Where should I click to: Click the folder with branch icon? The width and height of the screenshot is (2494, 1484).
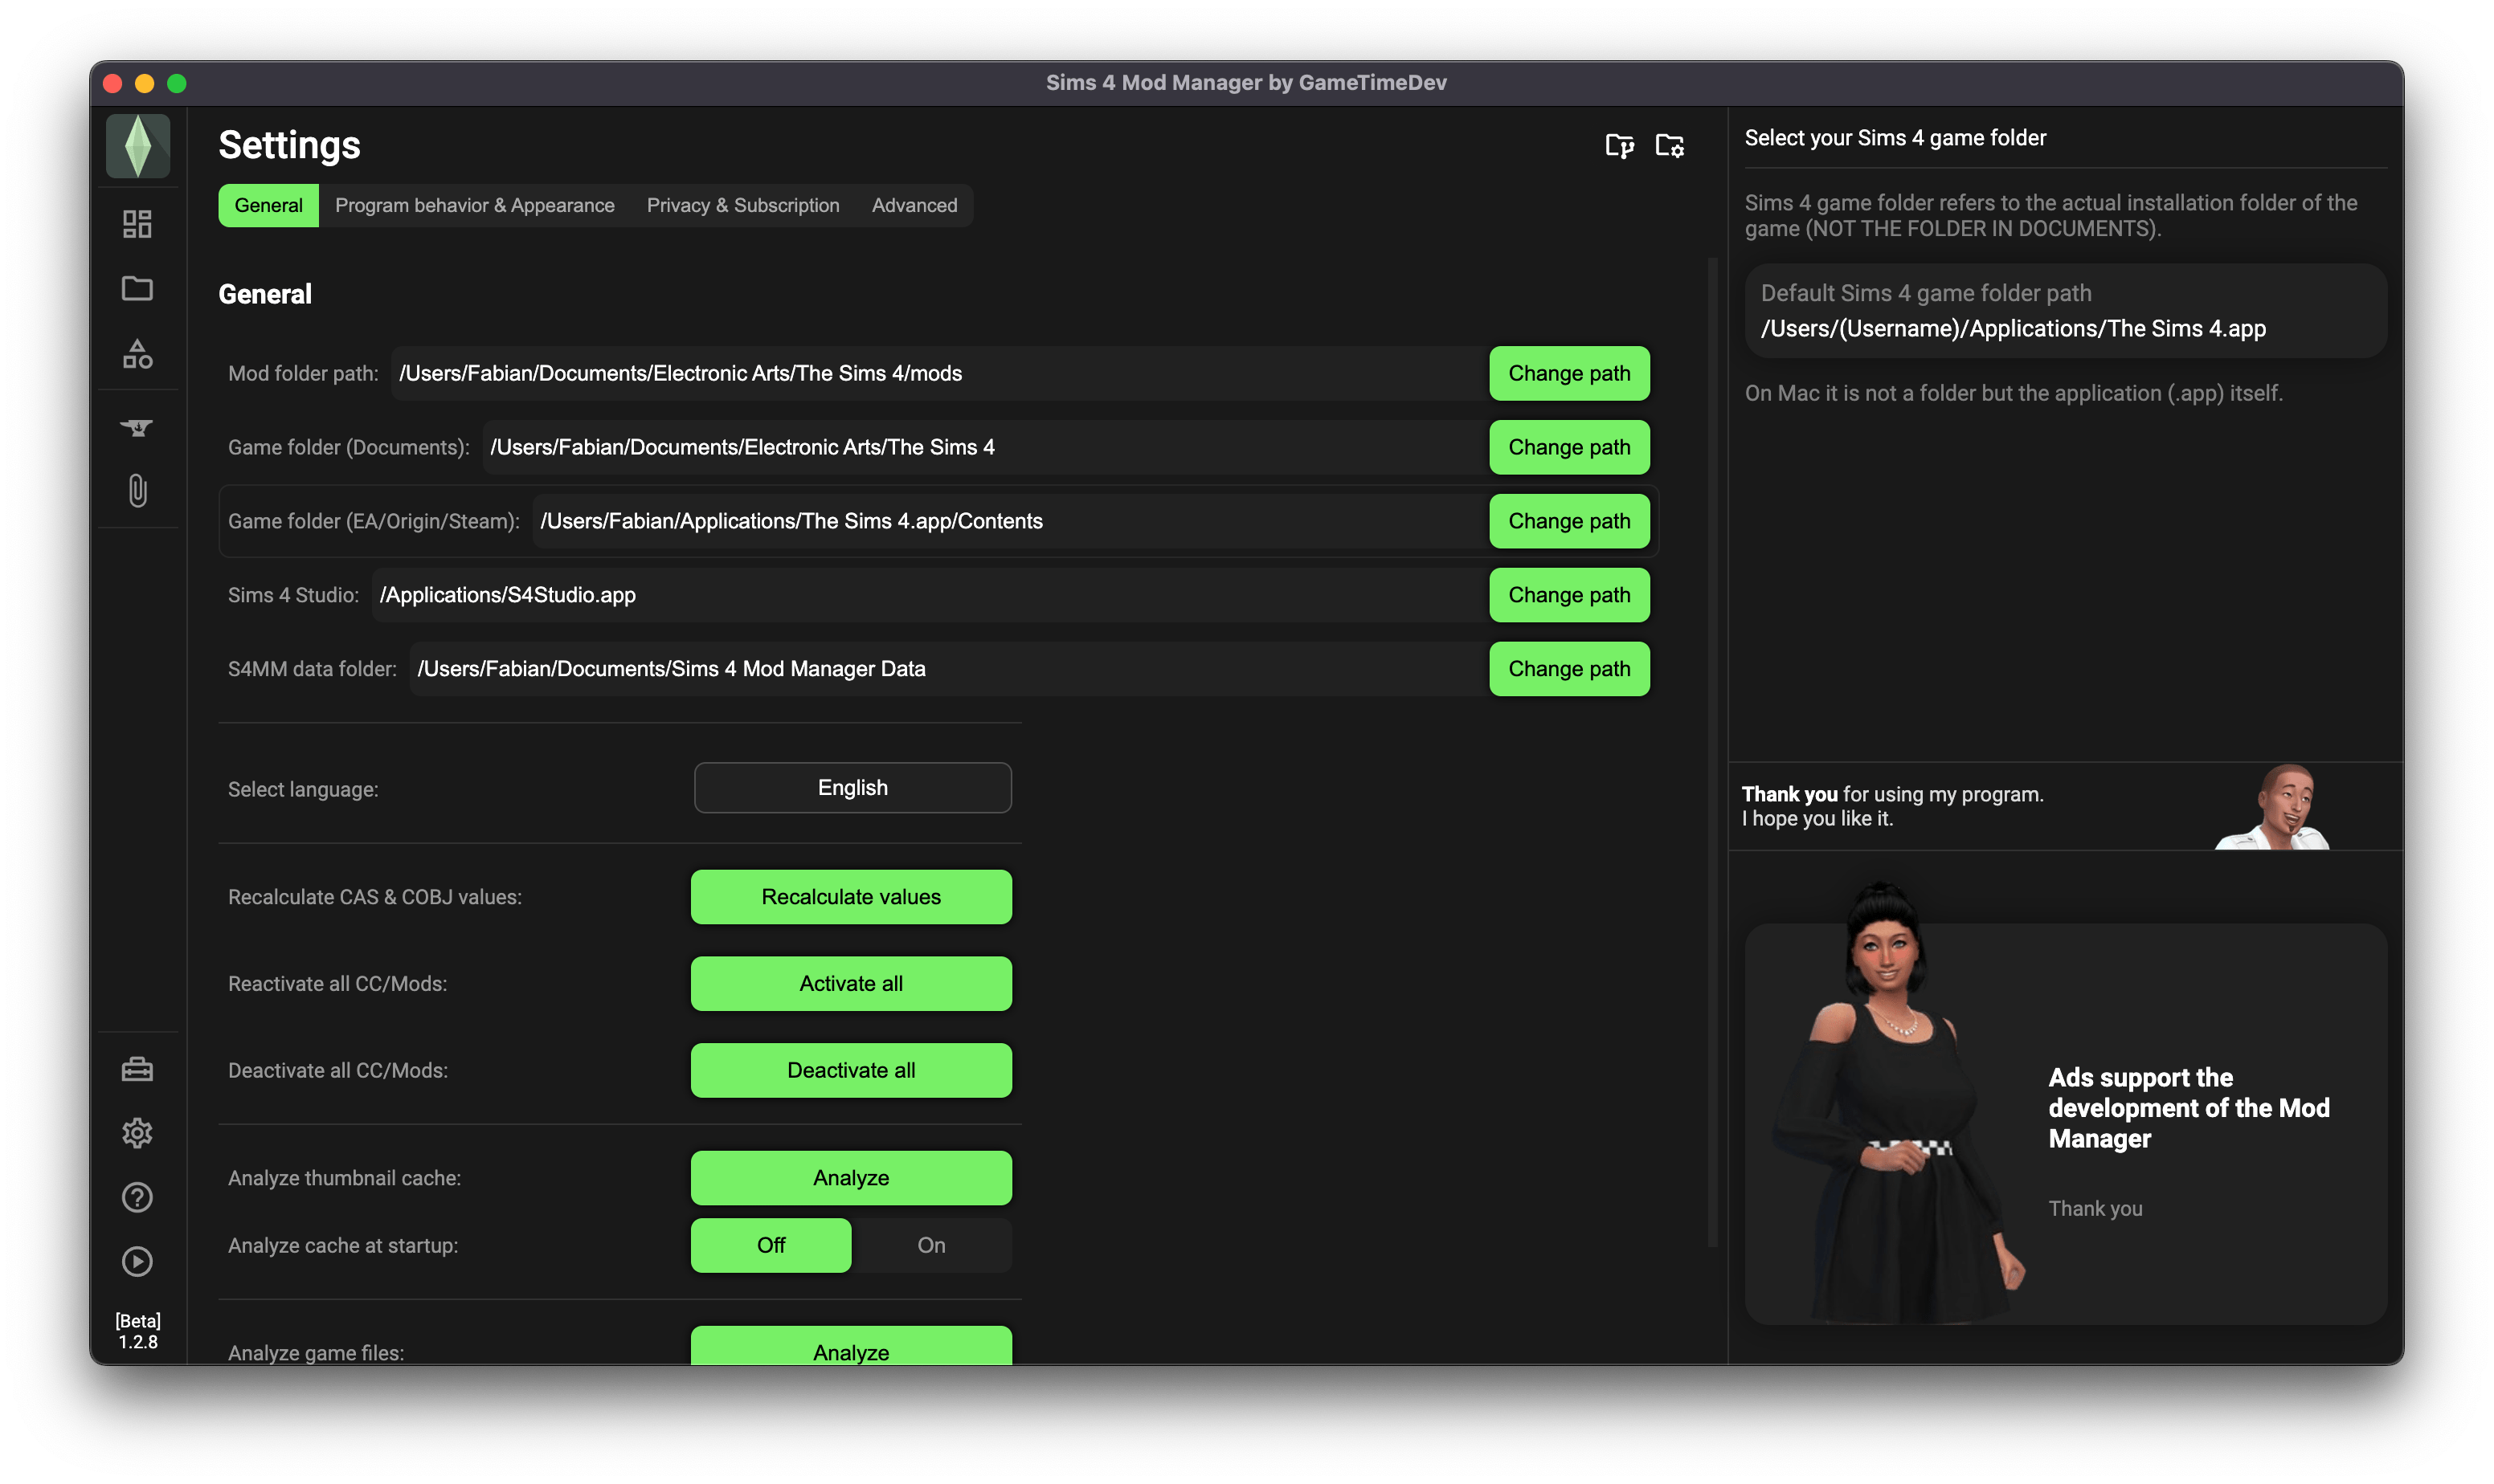coord(1619,146)
